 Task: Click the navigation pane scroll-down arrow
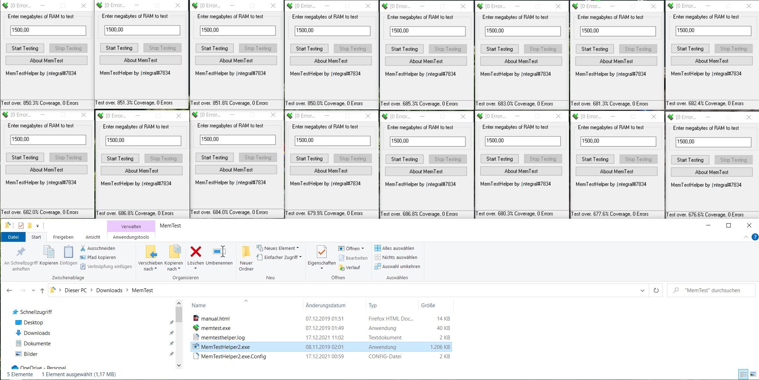point(179,365)
